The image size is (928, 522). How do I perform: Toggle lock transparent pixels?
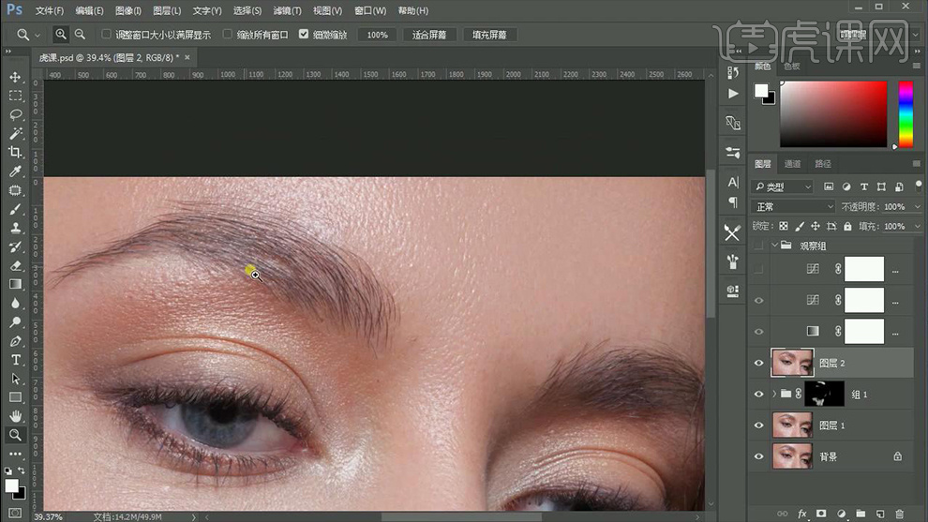[783, 226]
